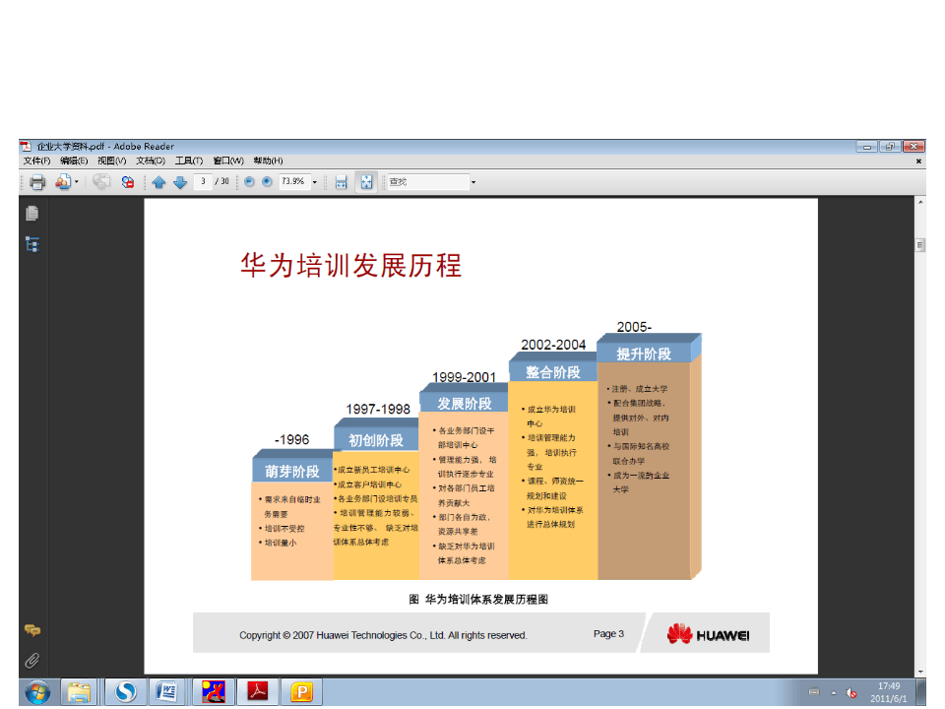The height and width of the screenshot is (709, 945).
Task: Open the Bookmarks panel icon
Action: [32, 244]
